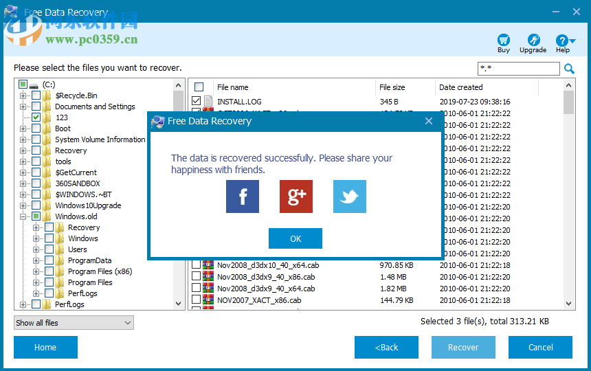Click the Windows.old folder icon
The image size is (591, 371).
(x=47, y=216)
